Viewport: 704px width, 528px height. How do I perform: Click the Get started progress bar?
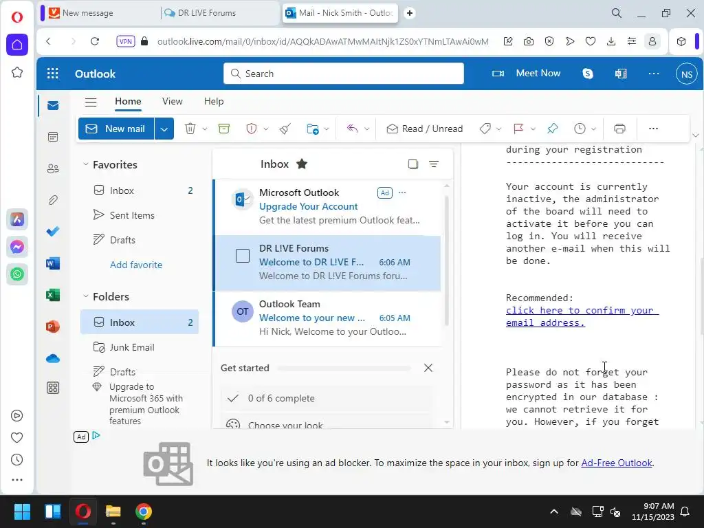point(344,368)
